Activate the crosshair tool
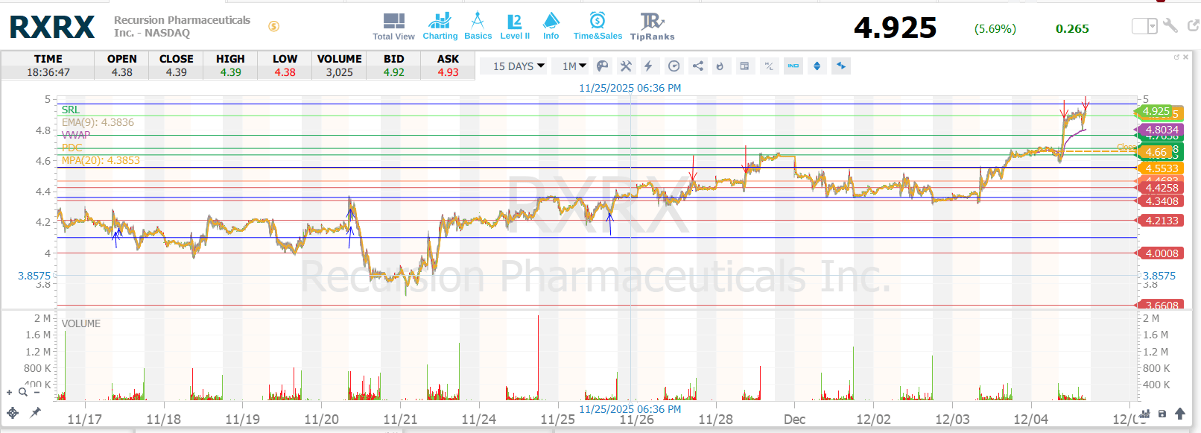The height and width of the screenshot is (433, 1201). click(13, 413)
